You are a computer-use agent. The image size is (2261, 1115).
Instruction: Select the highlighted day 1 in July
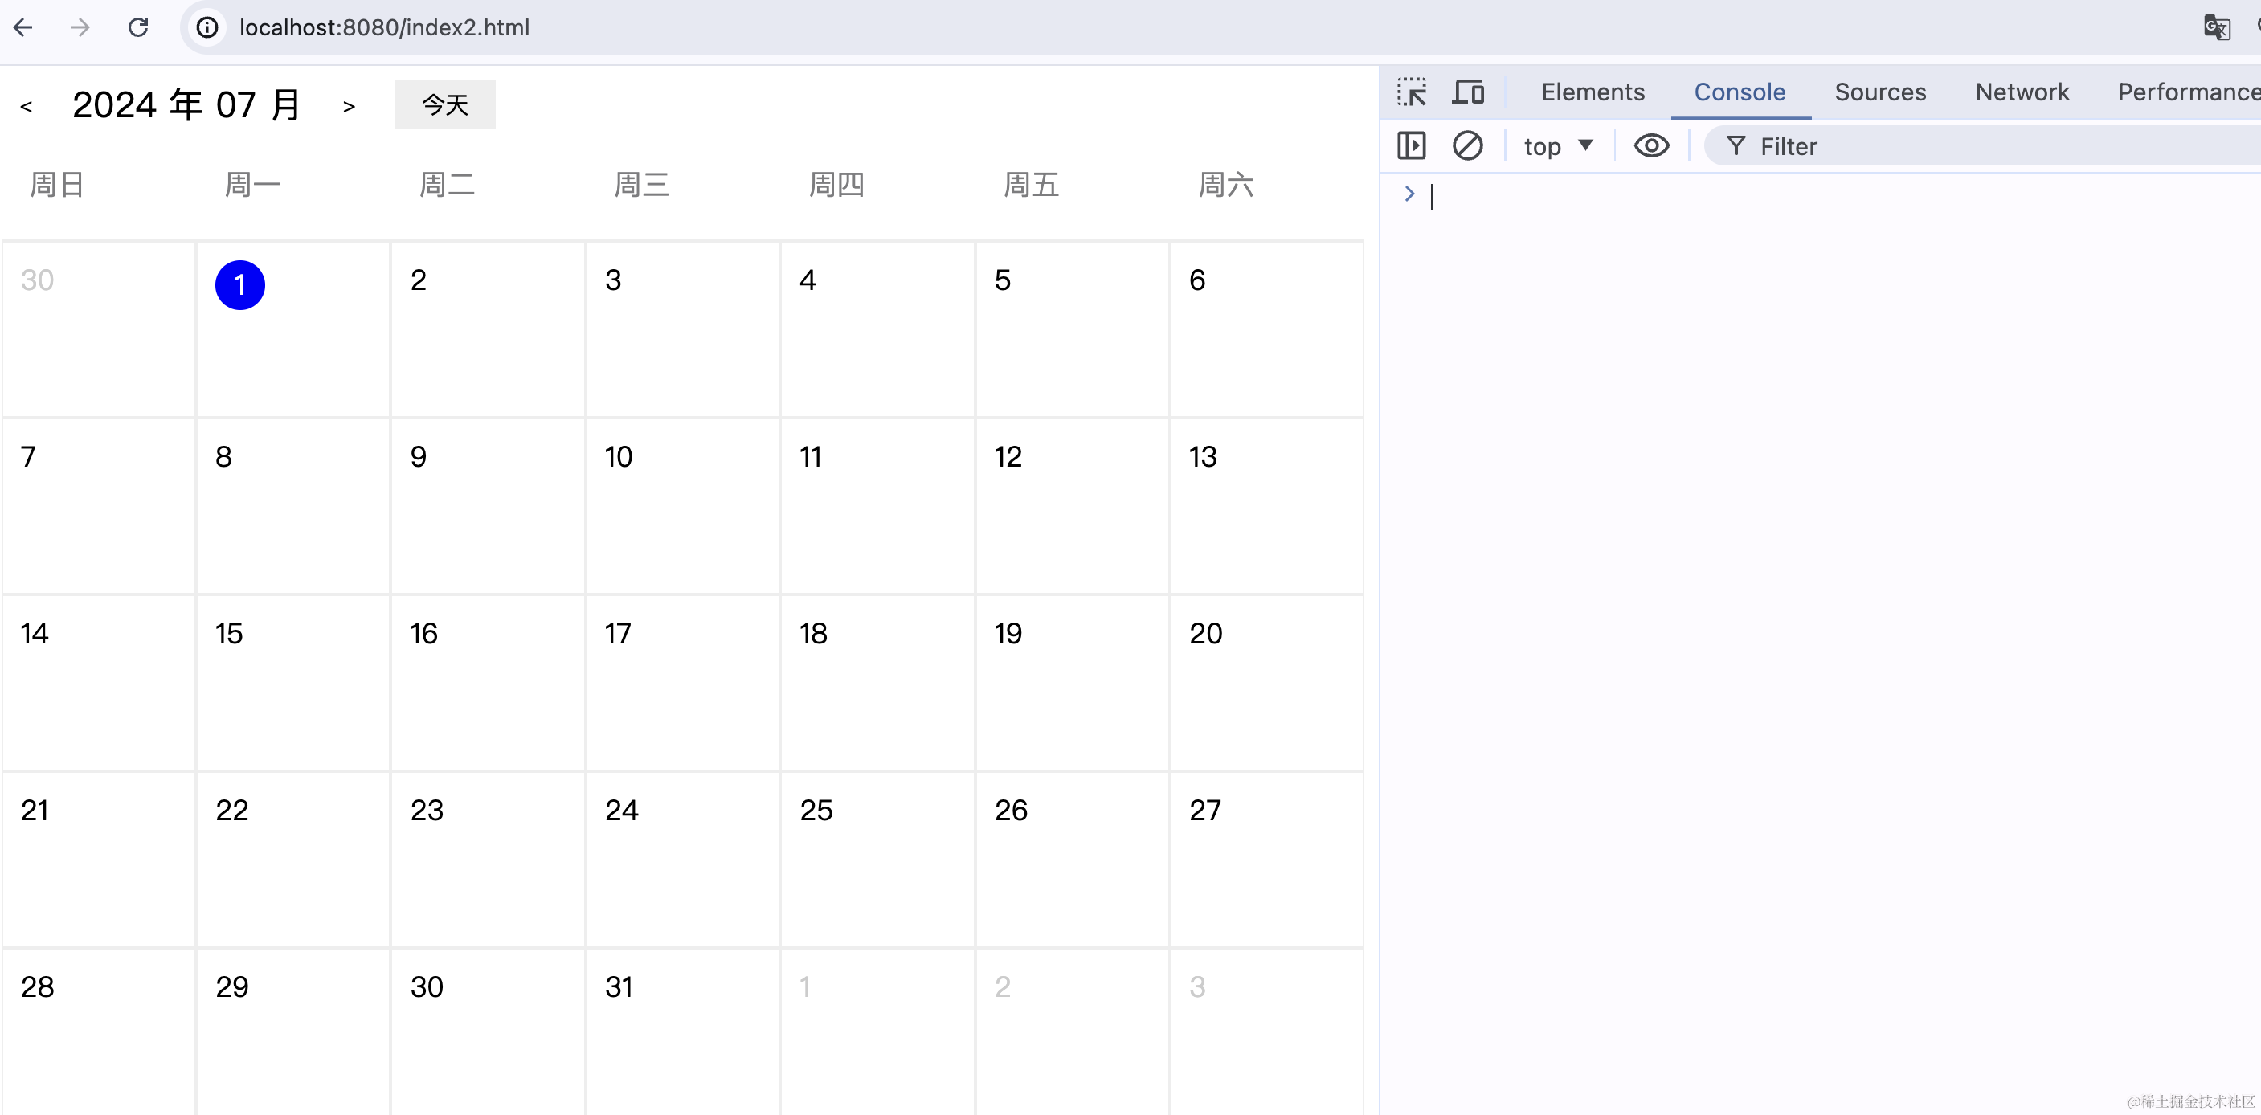pyautogui.click(x=239, y=285)
